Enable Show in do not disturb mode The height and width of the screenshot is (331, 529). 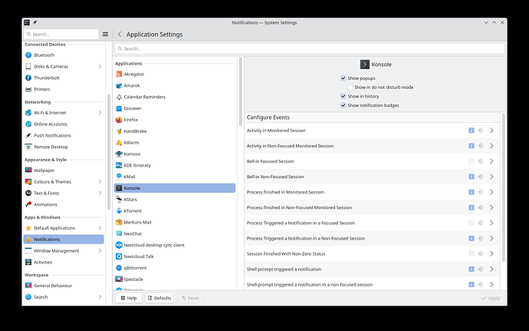coord(350,87)
